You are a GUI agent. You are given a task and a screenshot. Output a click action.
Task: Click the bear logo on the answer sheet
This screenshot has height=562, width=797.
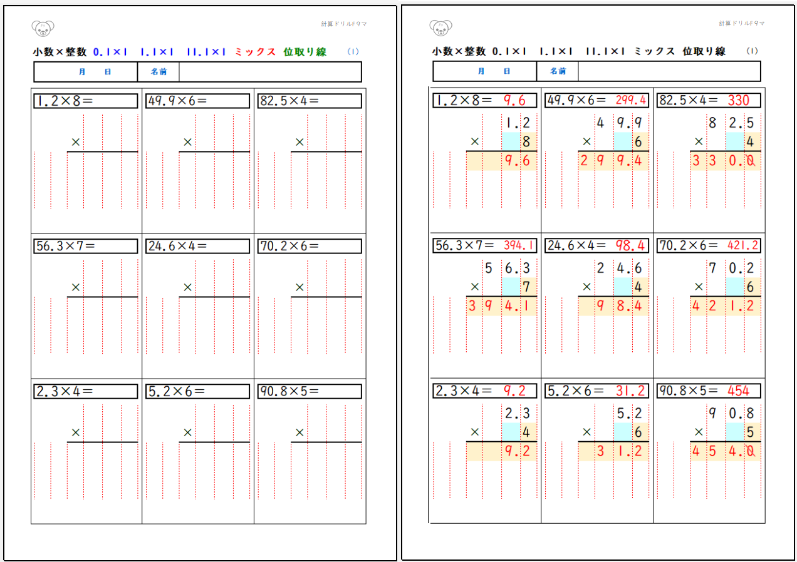click(441, 28)
